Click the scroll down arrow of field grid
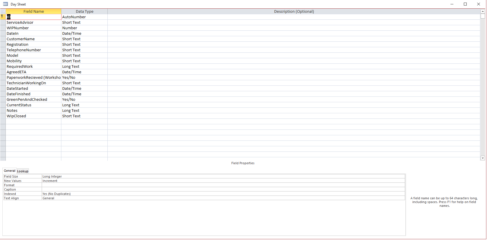This screenshot has width=489, height=241. point(483,158)
